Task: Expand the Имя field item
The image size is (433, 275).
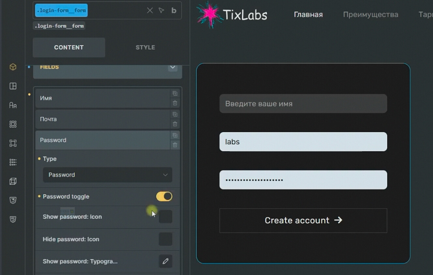Action: [102, 98]
